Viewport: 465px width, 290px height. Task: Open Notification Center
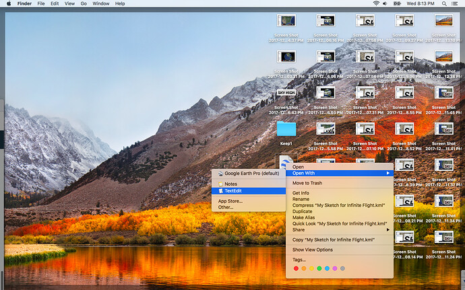(454, 3)
